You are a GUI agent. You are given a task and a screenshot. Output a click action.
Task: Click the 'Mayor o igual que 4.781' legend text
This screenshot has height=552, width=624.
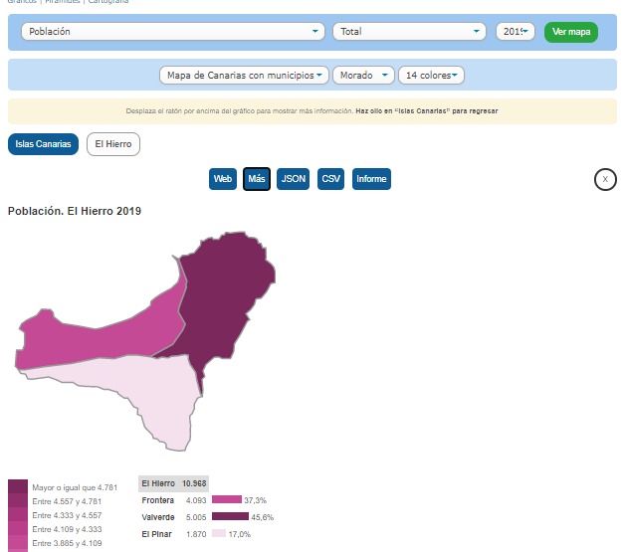pyautogui.click(x=75, y=487)
